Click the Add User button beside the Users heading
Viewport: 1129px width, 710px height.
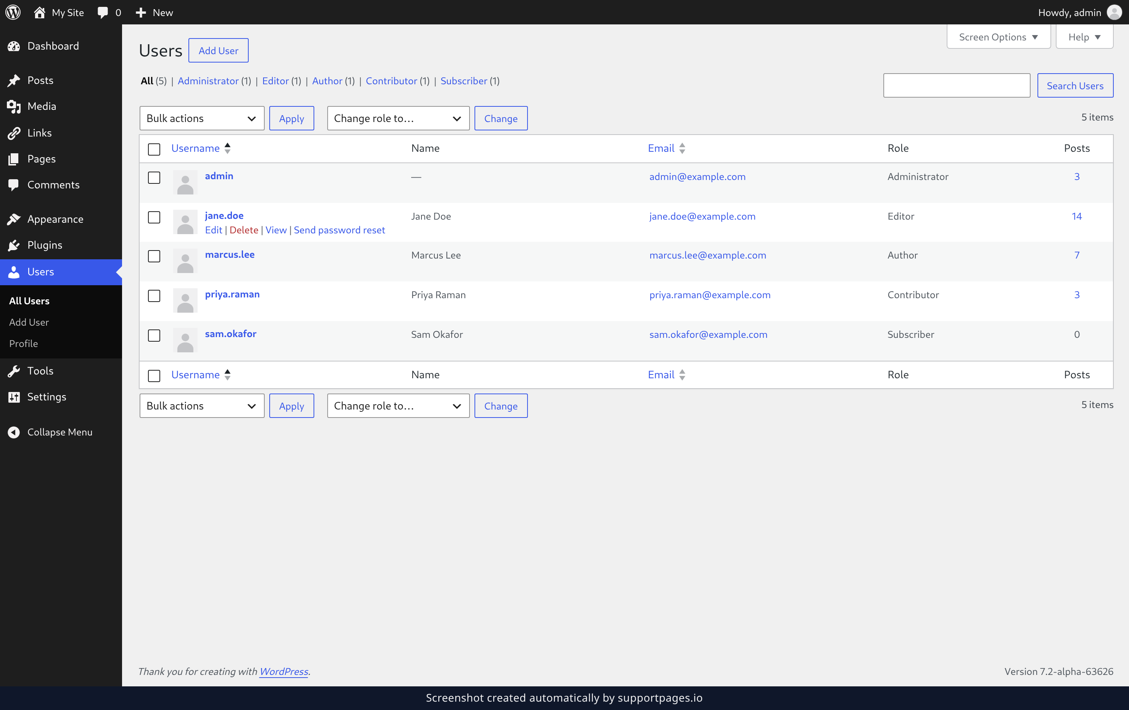click(x=218, y=50)
